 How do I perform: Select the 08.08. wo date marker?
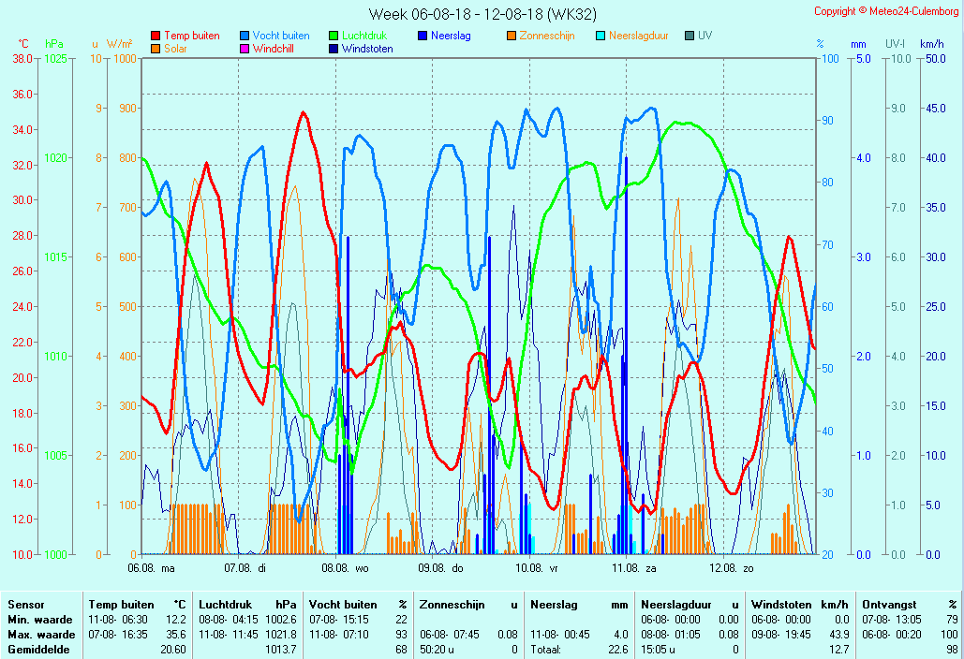(346, 567)
